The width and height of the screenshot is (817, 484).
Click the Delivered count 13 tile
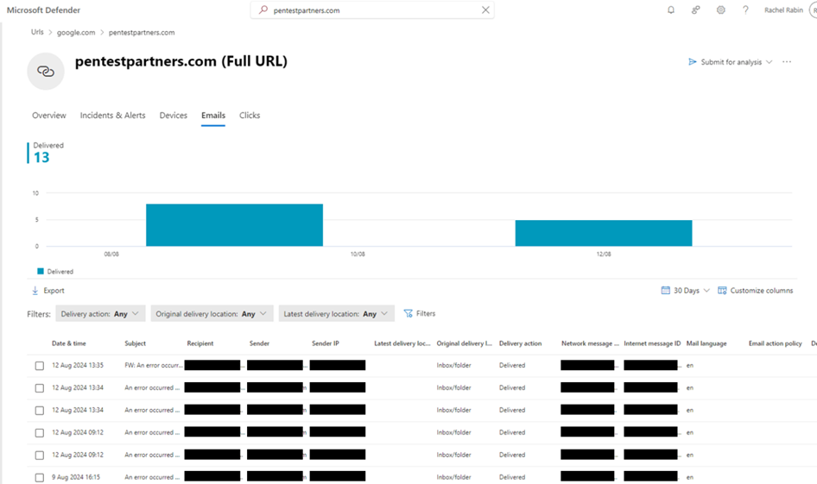coord(46,153)
